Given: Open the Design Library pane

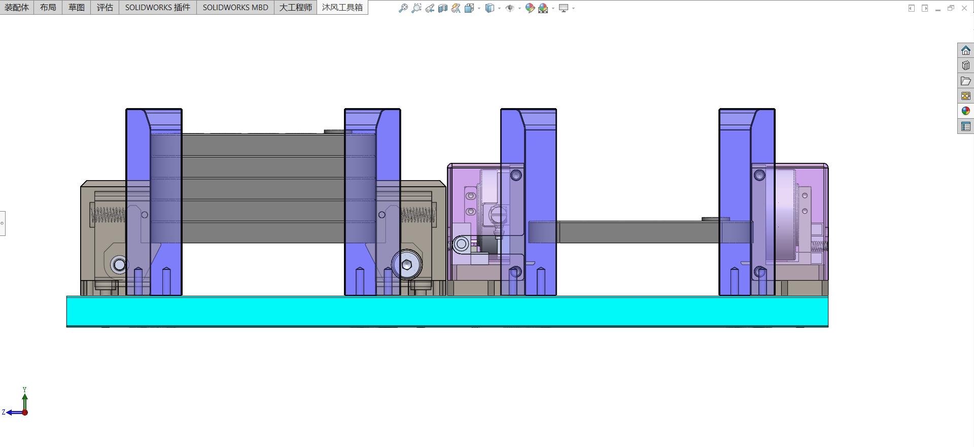Looking at the screenshot, I should tap(966, 65).
